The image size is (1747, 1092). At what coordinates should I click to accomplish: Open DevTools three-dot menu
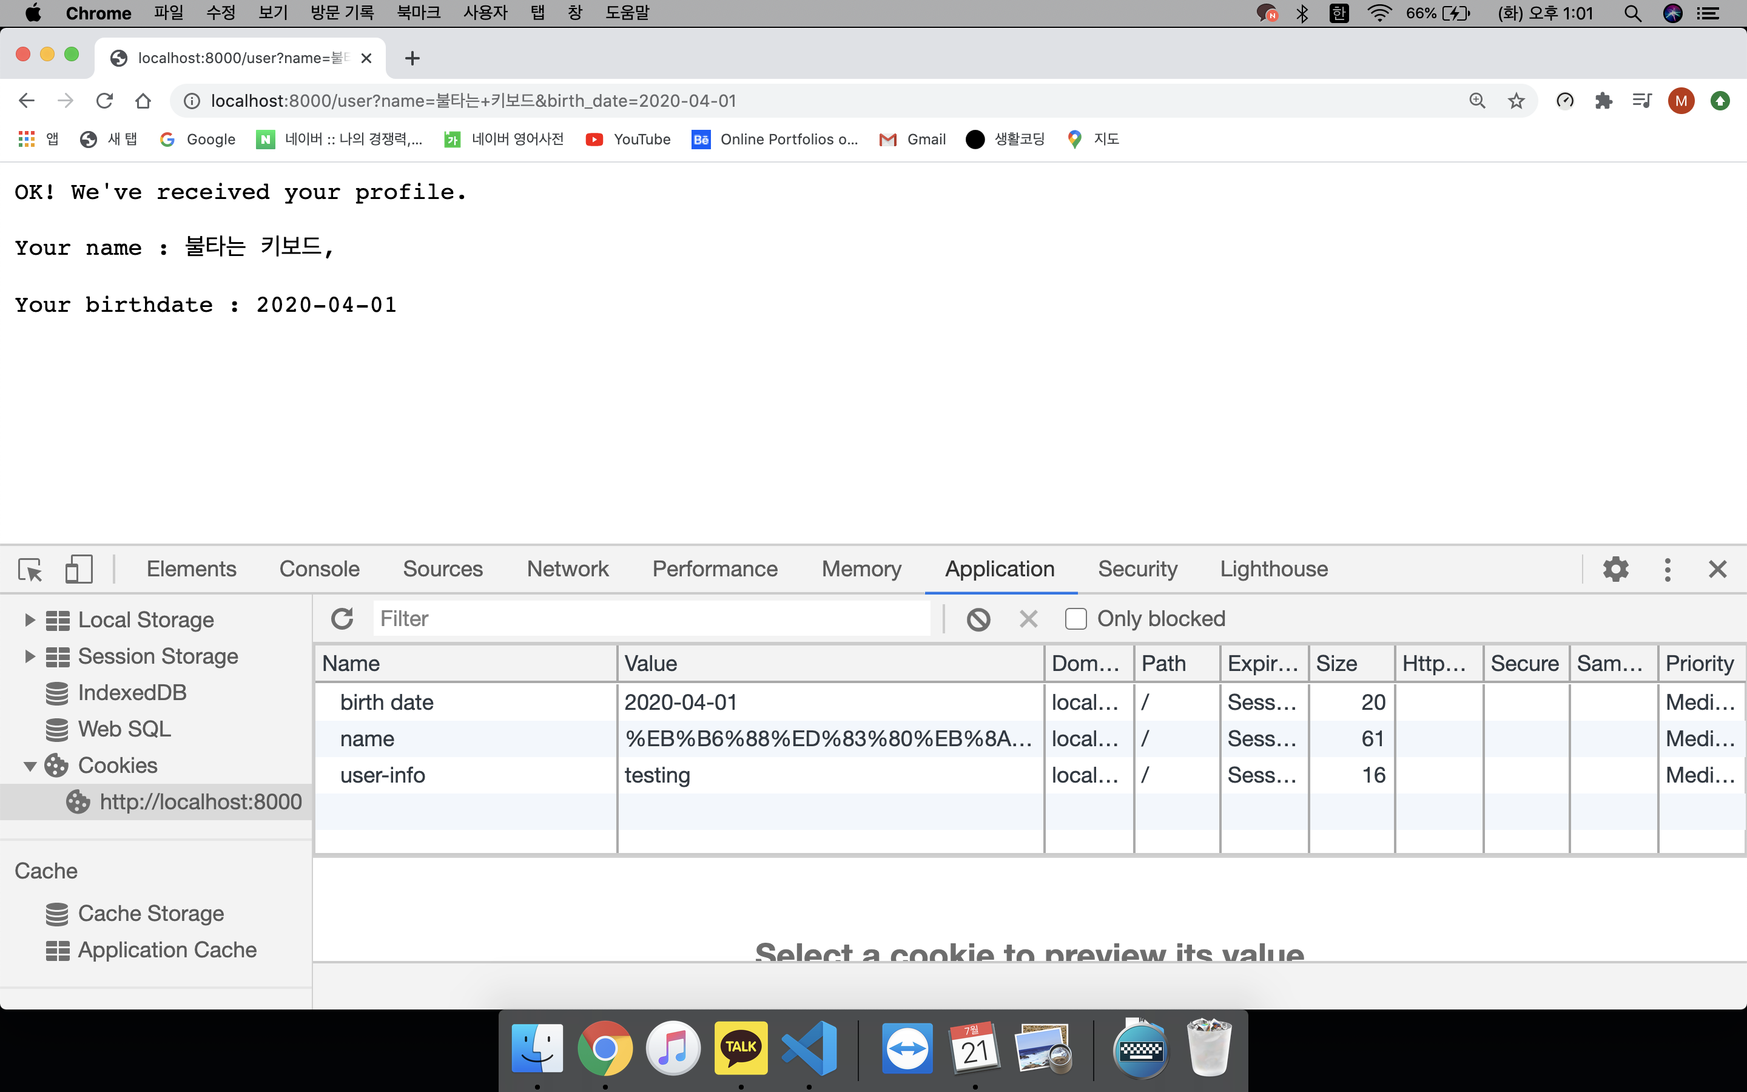point(1667,570)
